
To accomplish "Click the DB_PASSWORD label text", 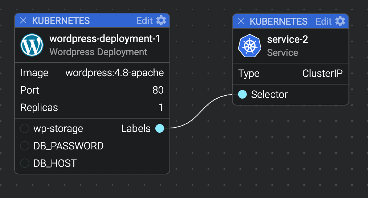I will 69,146.
